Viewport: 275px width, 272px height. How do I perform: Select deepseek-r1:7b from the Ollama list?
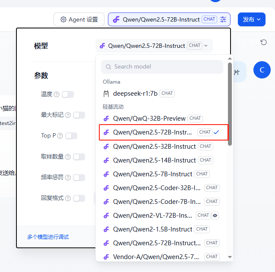(135, 94)
